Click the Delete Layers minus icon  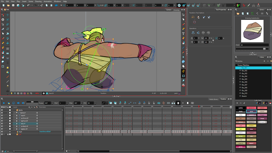[x=32, y=107]
